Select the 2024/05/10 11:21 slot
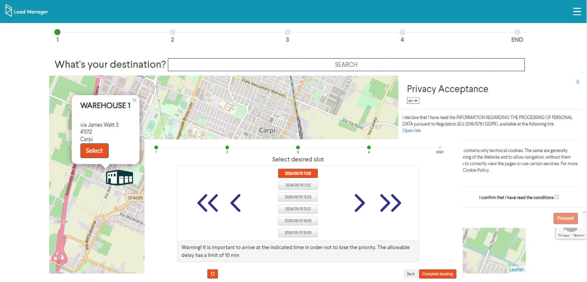Viewport: 587px width, 282px height. coord(298,185)
